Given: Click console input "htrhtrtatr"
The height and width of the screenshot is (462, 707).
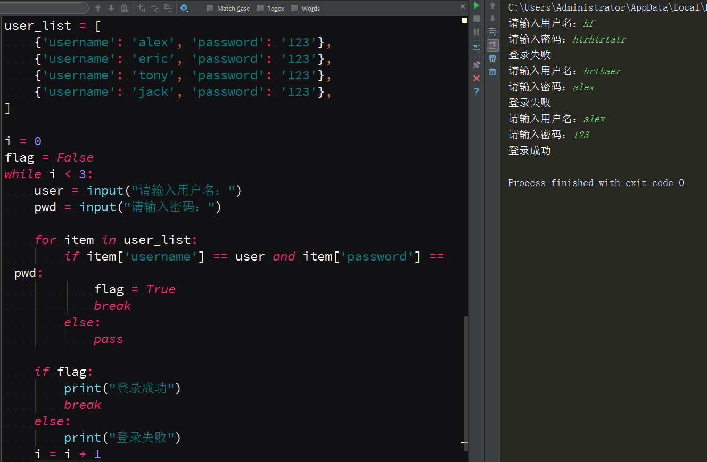Looking at the screenshot, I should coord(599,39).
